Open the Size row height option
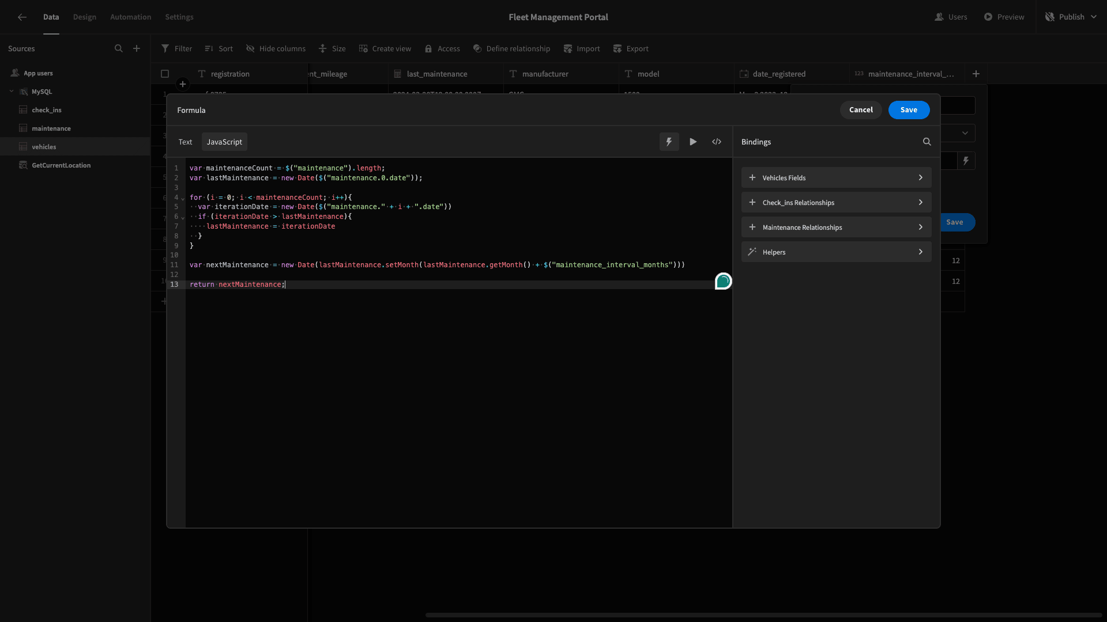The image size is (1107, 622). click(333, 49)
